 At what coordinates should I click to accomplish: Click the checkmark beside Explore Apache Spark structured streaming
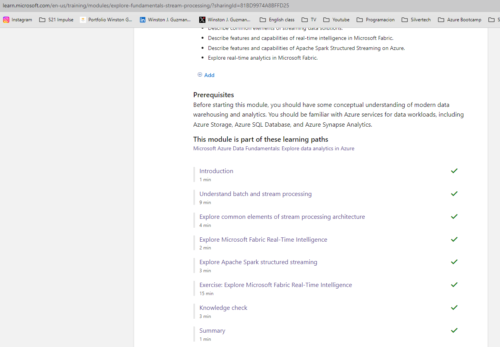454,262
